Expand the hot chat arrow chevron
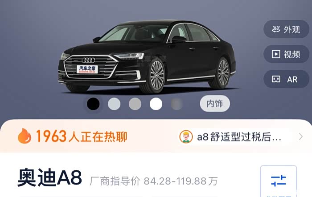Viewport: 312px width, 197px height. [301, 137]
